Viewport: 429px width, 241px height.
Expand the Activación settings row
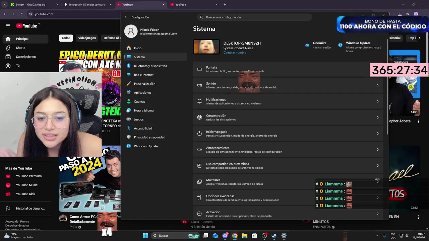click(288, 214)
